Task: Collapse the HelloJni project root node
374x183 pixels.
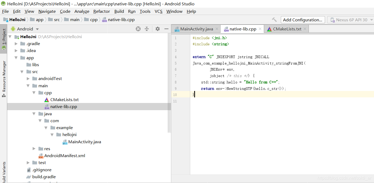Action: coord(10,37)
